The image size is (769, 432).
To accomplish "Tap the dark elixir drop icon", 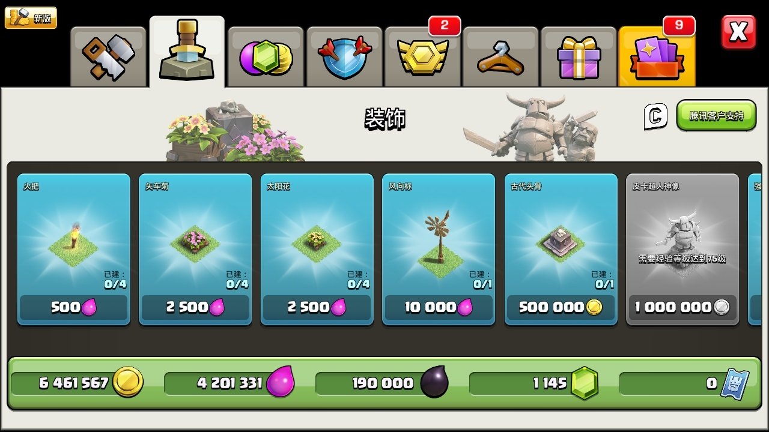I will pos(434,382).
